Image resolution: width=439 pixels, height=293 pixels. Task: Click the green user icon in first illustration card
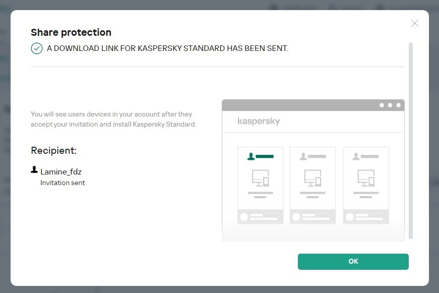click(251, 156)
